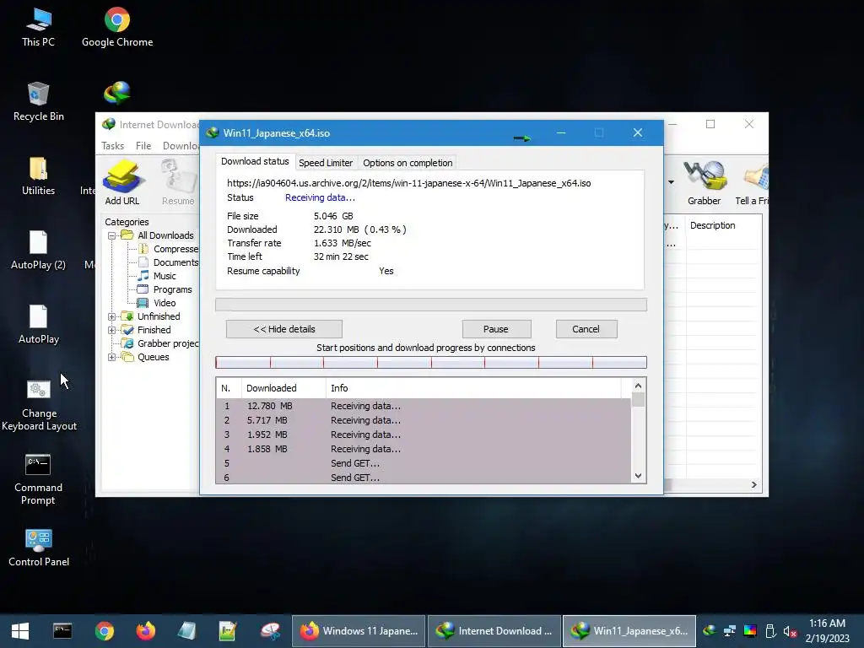Open AutoPlay (2) desktop file
864x648 pixels.
click(38, 251)
